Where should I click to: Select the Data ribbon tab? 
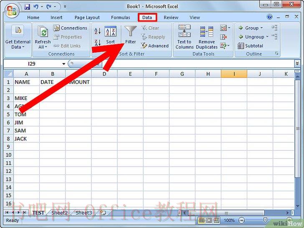click(x=147, y=18)
